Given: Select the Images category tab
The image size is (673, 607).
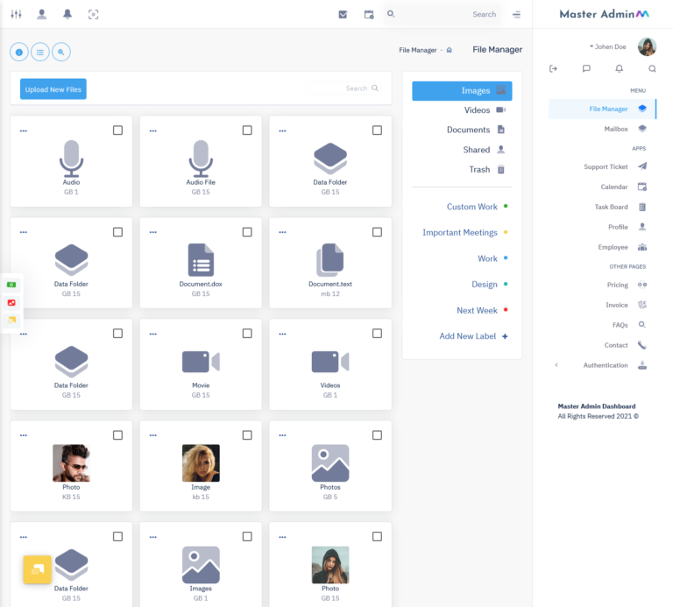Looking at the screenshot, I should (x=462, y=90).
